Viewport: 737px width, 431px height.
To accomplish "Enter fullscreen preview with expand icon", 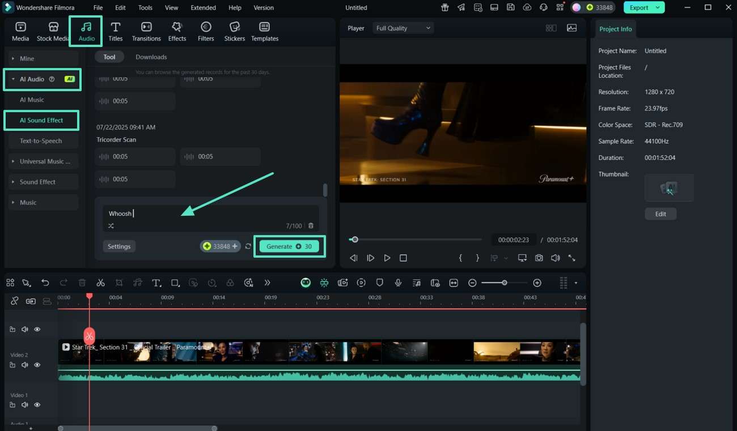I will pyautogui.click(x=571, y=258).
